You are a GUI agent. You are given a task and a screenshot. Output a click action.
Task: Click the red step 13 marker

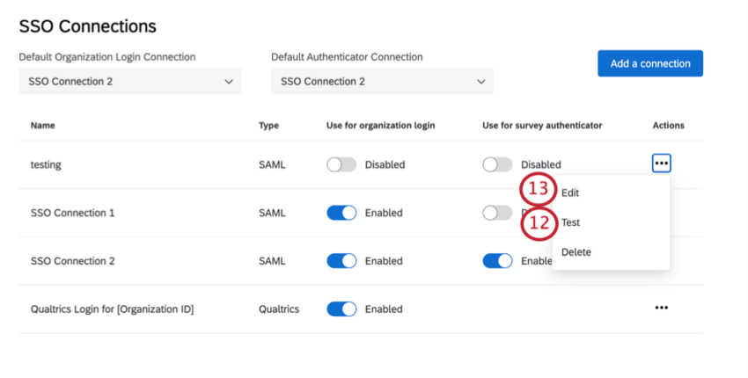pyautogui.click(x=538, y=190)
